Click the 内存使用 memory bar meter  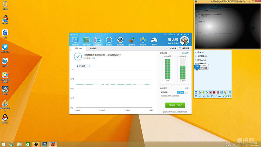coord(183,69)
